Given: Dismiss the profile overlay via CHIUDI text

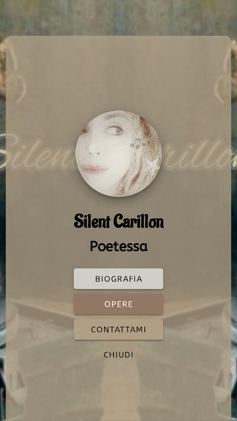Looking at the screenshot, I should point(118,355).
